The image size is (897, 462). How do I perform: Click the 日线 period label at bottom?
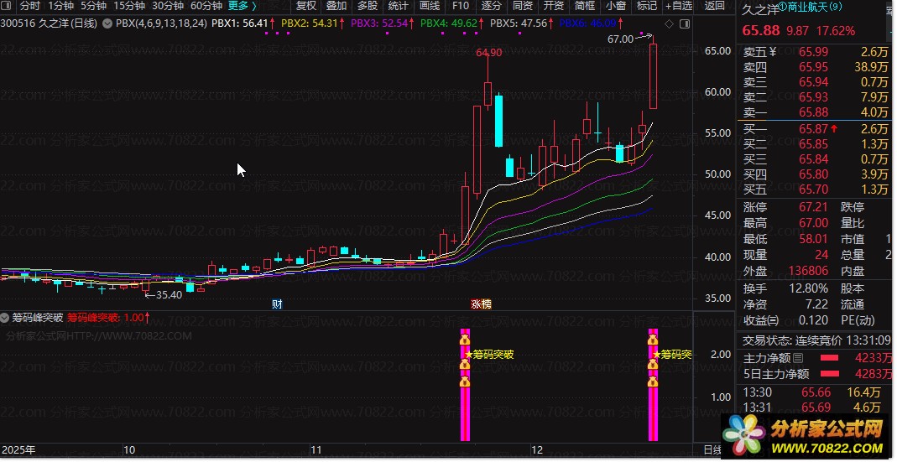click(712, 450)
